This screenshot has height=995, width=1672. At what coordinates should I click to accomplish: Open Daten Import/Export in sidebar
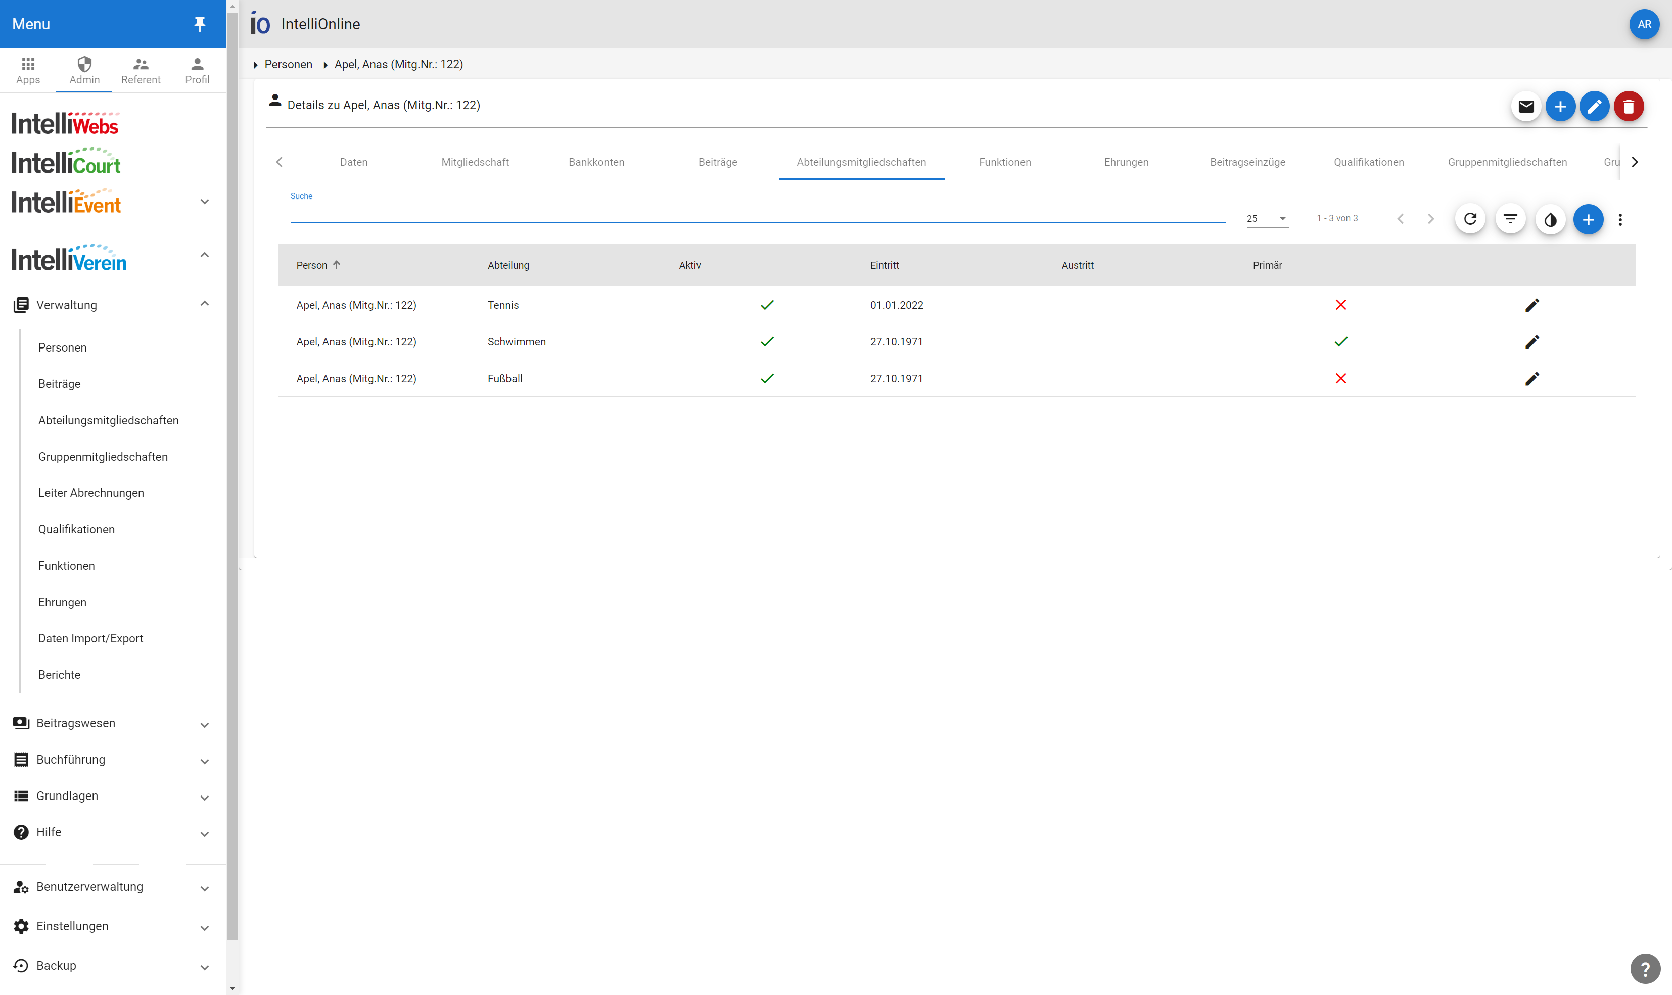pyautogui.click(x=90, y=638)
